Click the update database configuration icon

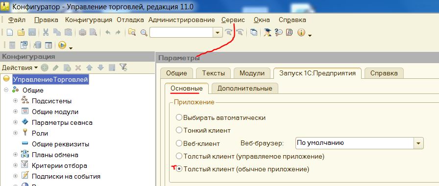[x=37, y=45]
